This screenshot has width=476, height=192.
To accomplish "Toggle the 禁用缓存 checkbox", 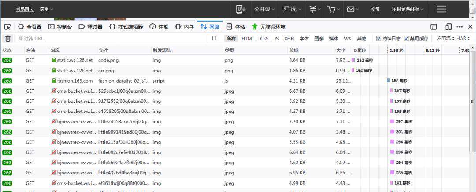I will 406,39.
